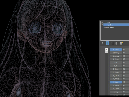The width and height of the screenshot is (129, 97).
Task: Edit the E_R channel value field
Action: tap(126, 66)
